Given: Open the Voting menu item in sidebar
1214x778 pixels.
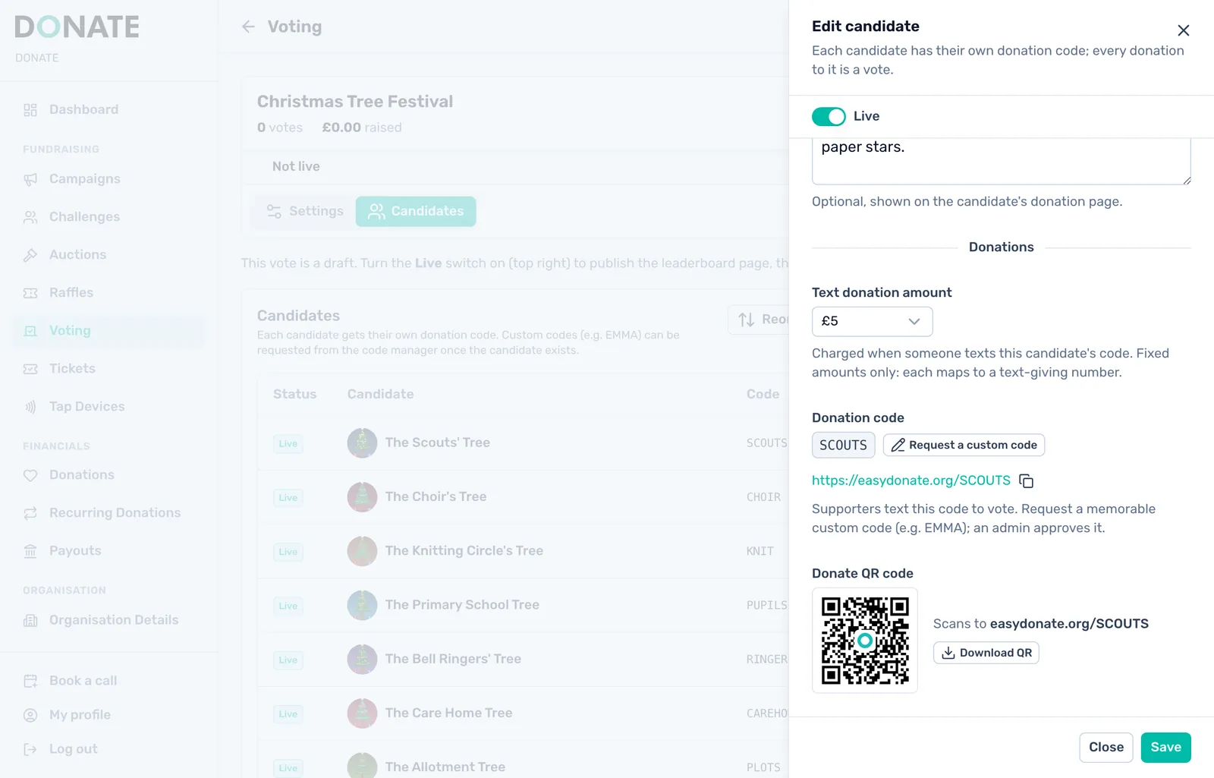Looking at the screenshot, I should click(x=109, y=331).
